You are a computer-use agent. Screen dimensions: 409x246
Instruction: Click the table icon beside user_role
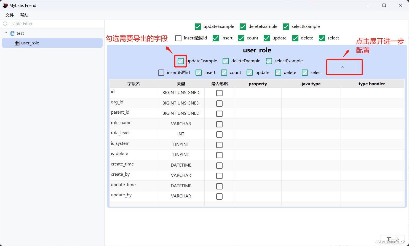pyautogui.click(x=17, y=43)
